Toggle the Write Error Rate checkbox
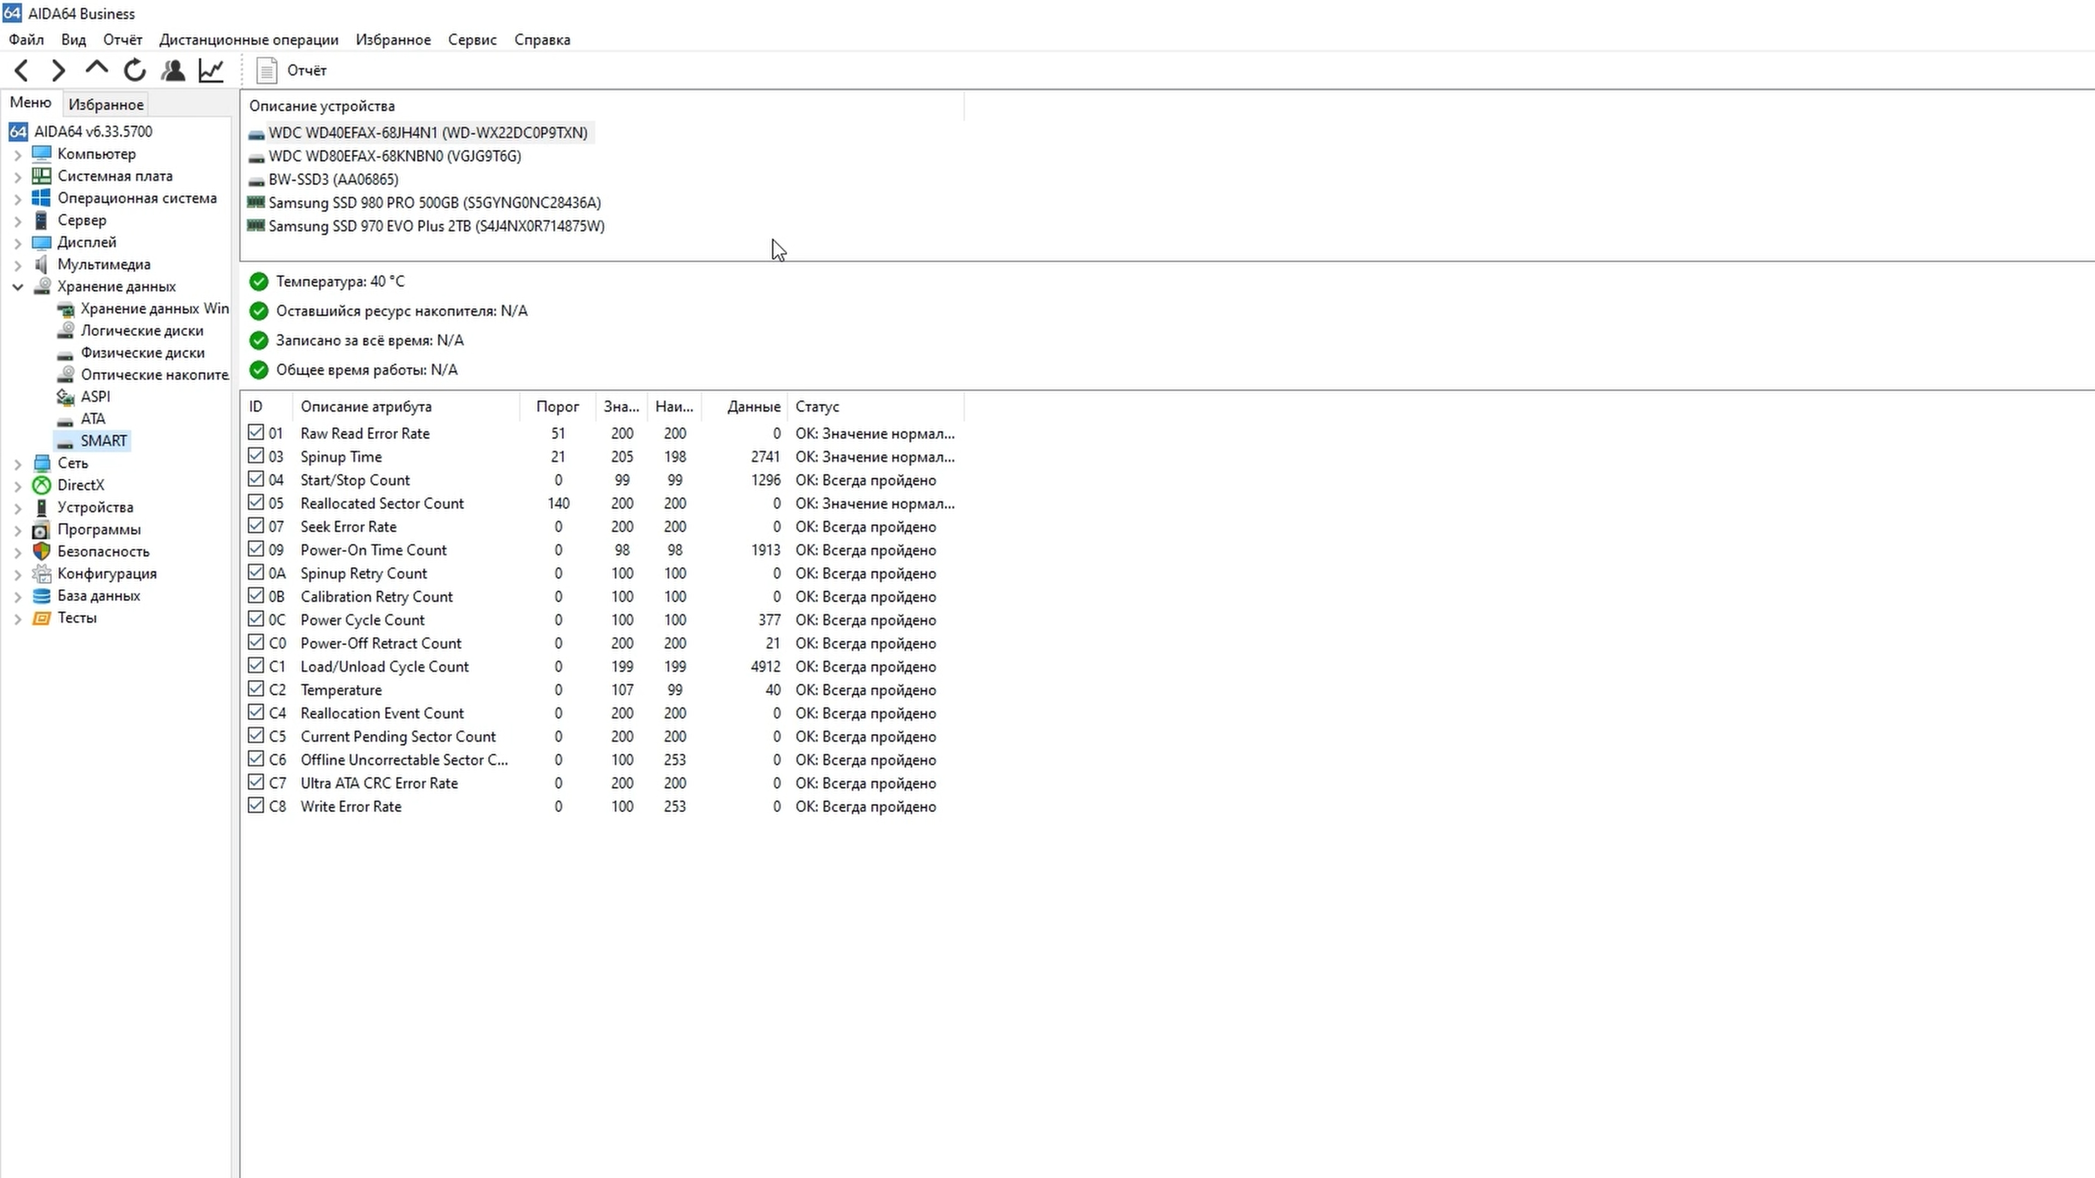Screen dimensions: 2095x1178 click(x=256, y=806)
